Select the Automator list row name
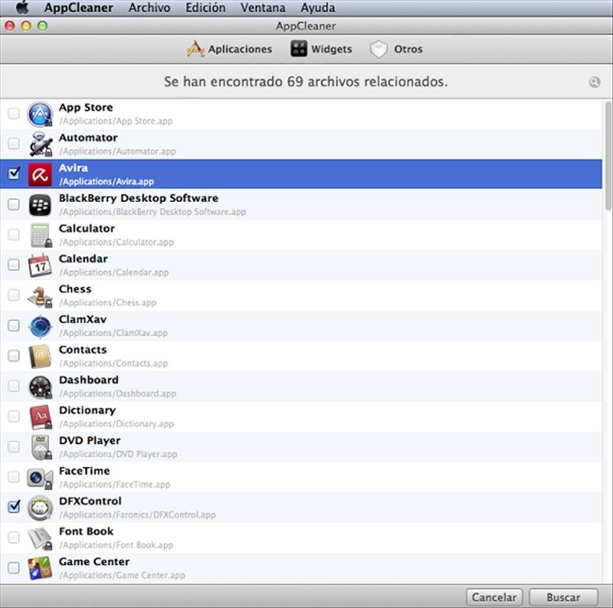The width and height of the screenshot is (613, 608). (88, 138)
